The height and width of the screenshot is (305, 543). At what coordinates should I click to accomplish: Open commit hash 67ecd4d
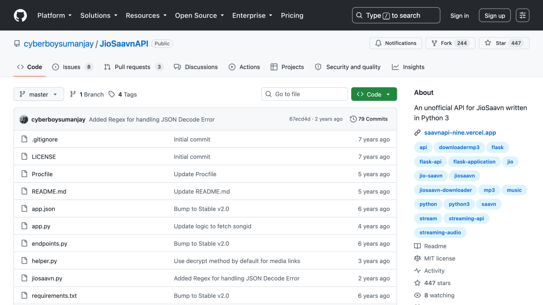coord(300,119)
